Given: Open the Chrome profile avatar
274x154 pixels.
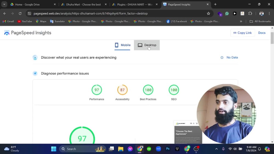Looking at the screenshot, I should pyautogui.click(x=261, y=13).
